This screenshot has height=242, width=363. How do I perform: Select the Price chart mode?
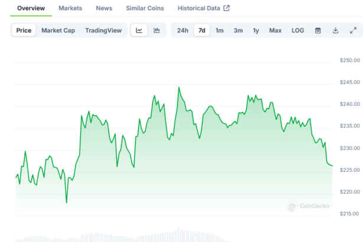(24, 31)
